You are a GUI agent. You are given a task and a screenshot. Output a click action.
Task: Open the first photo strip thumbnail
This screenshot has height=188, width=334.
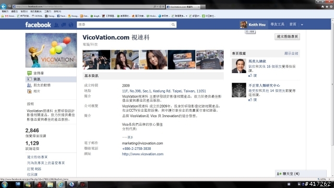click(x=97, y=60)
